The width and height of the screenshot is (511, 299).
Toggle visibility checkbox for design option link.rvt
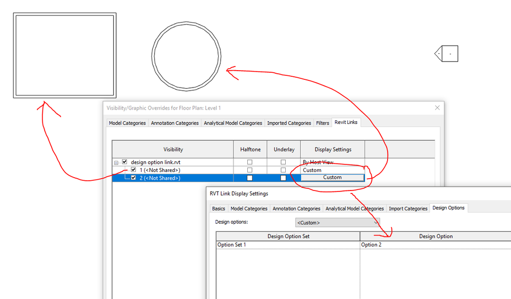pos(124,162)
